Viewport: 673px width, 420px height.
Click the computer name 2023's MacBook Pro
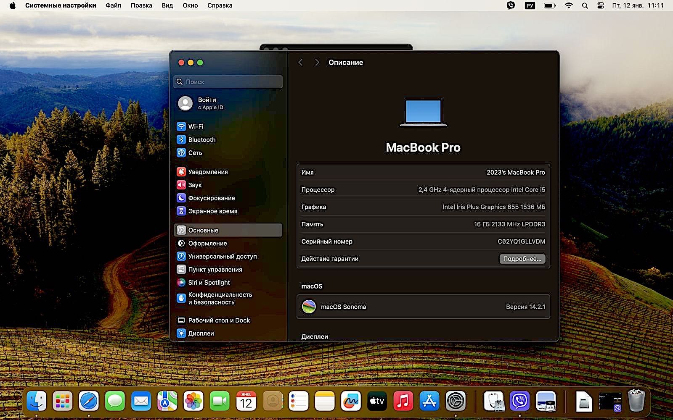pos(516,172)
